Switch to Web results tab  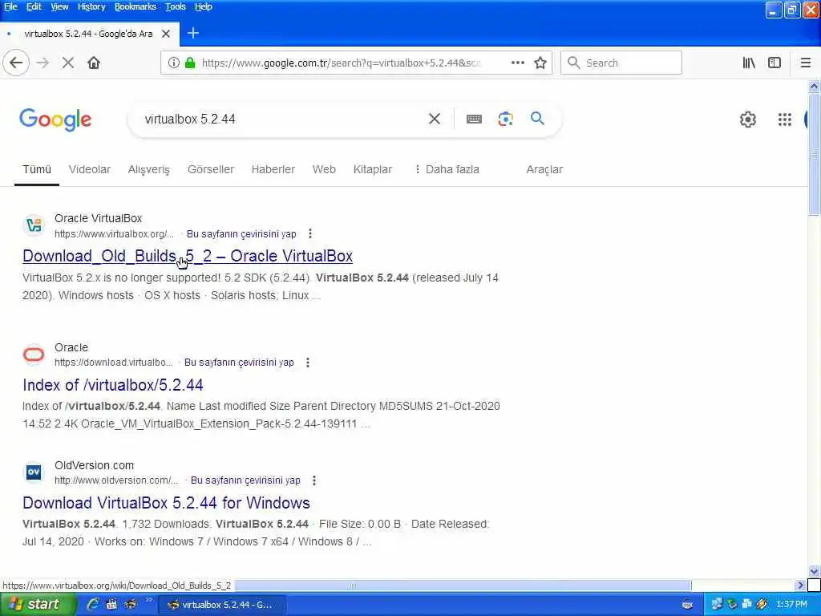point(324,169)
